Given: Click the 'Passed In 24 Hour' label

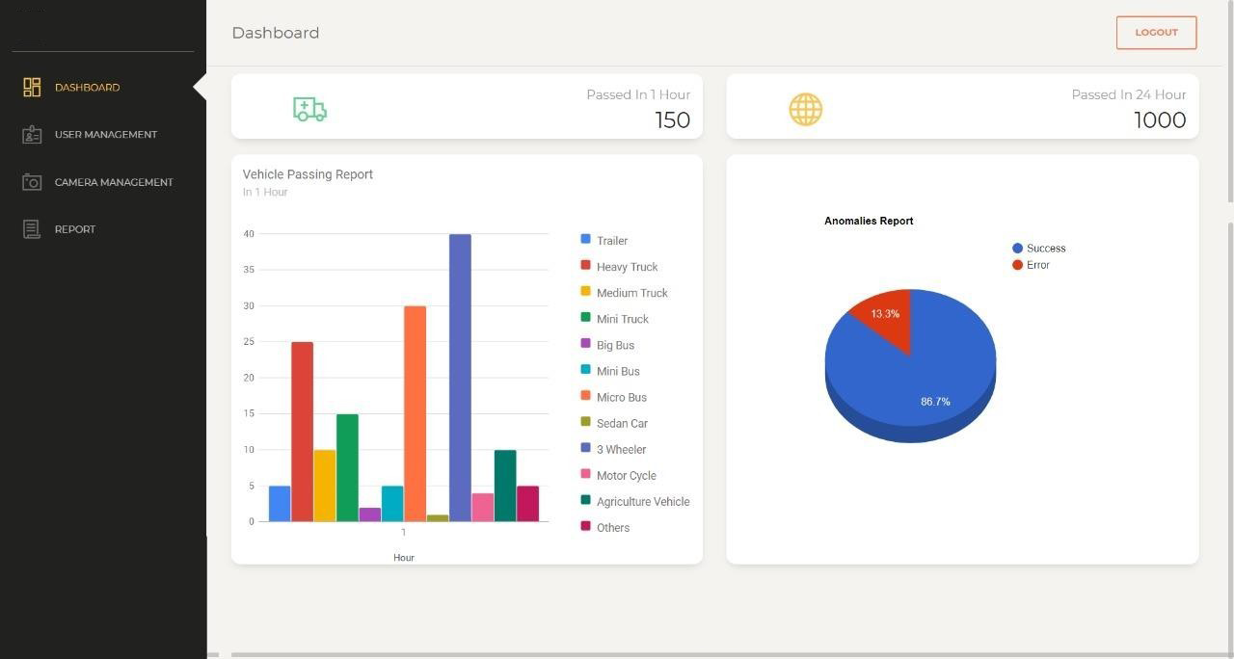Looking at the screenshot, I should point(1129,94).
